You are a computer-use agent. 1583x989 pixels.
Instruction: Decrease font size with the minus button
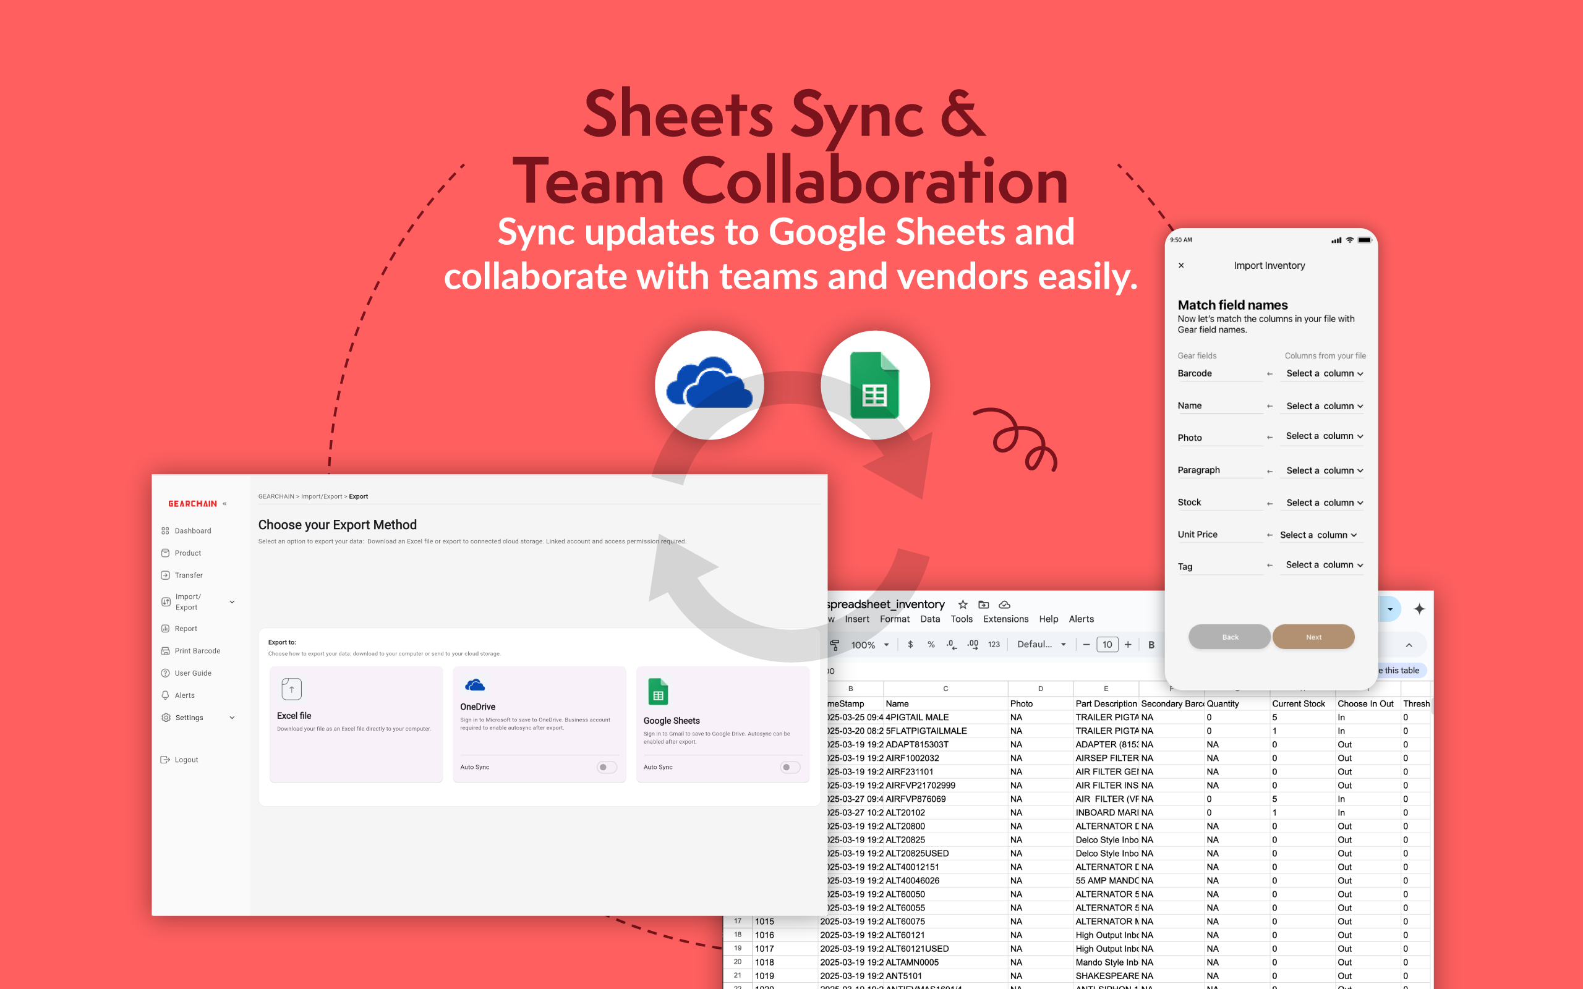click(1086, 645)
